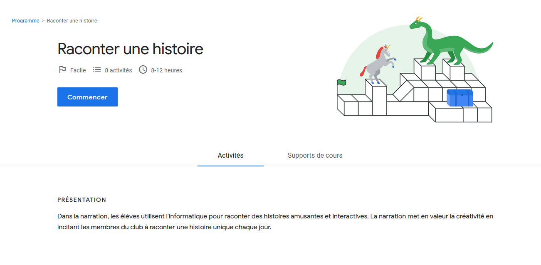Click the 'Raconter une histoire' breadcrumb text
The image size is (541, 265).
72,21
